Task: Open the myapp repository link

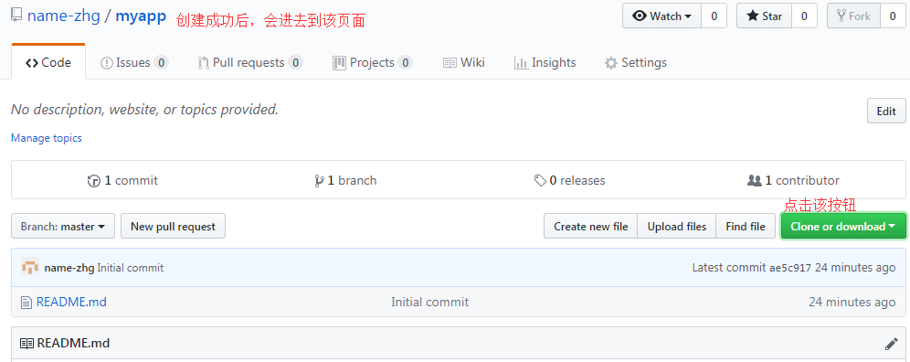Action: tap(141, 16)
